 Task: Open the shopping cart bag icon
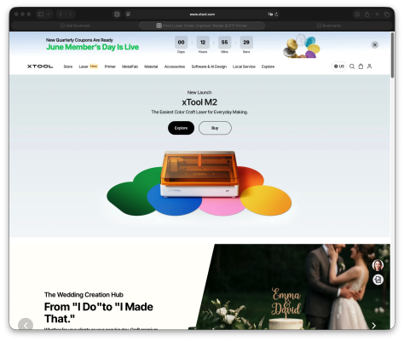pos(361,66)
